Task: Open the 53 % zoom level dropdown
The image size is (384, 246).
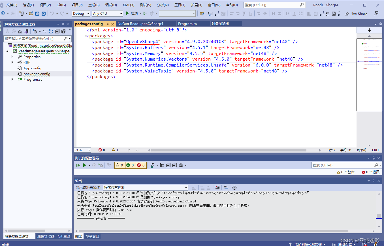Action: (82, 150)
